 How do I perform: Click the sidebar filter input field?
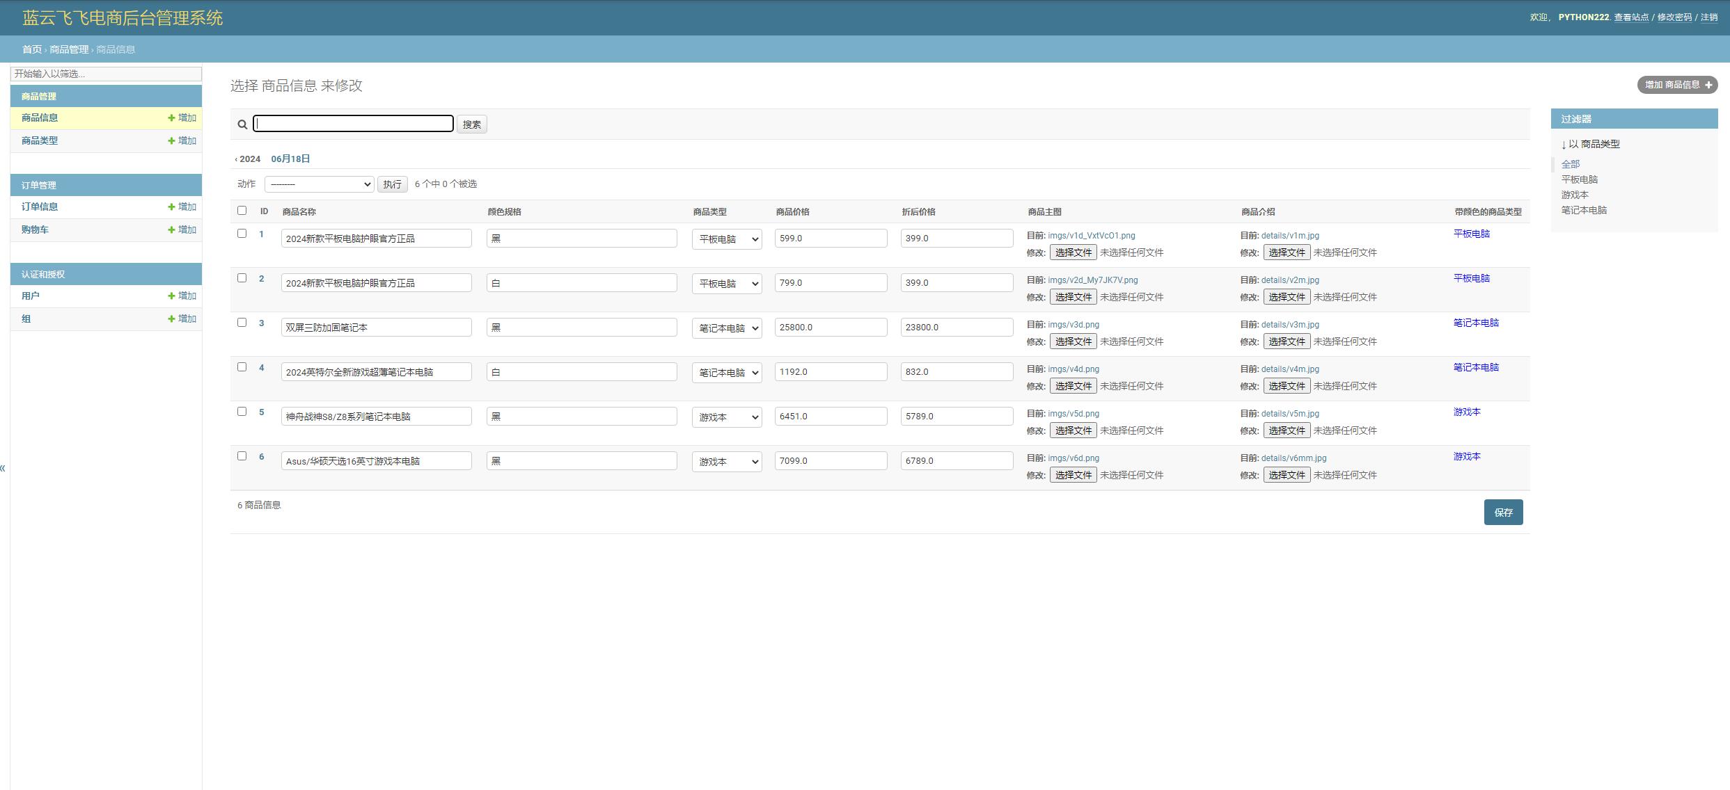(x=106, y=74)
